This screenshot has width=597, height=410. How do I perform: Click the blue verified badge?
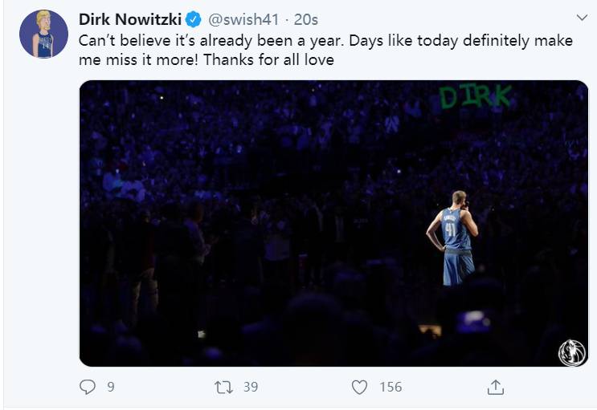point(194,19)
